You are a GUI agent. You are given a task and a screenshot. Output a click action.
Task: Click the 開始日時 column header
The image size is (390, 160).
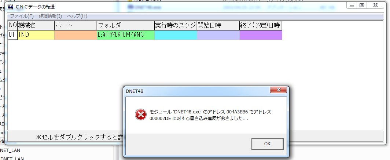point(218,25)
